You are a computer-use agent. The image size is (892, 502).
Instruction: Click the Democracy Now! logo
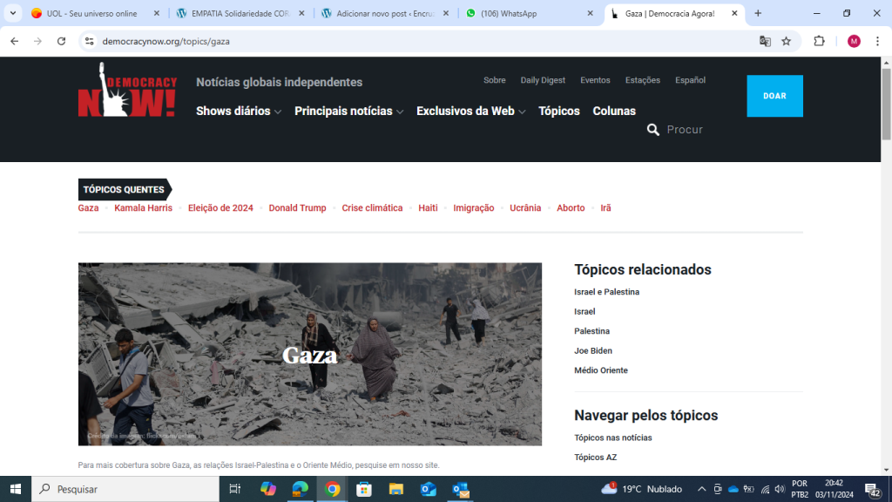point(127,92)
